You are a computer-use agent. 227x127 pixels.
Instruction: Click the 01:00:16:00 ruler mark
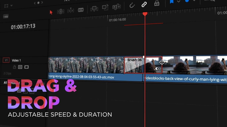[117, 20]
